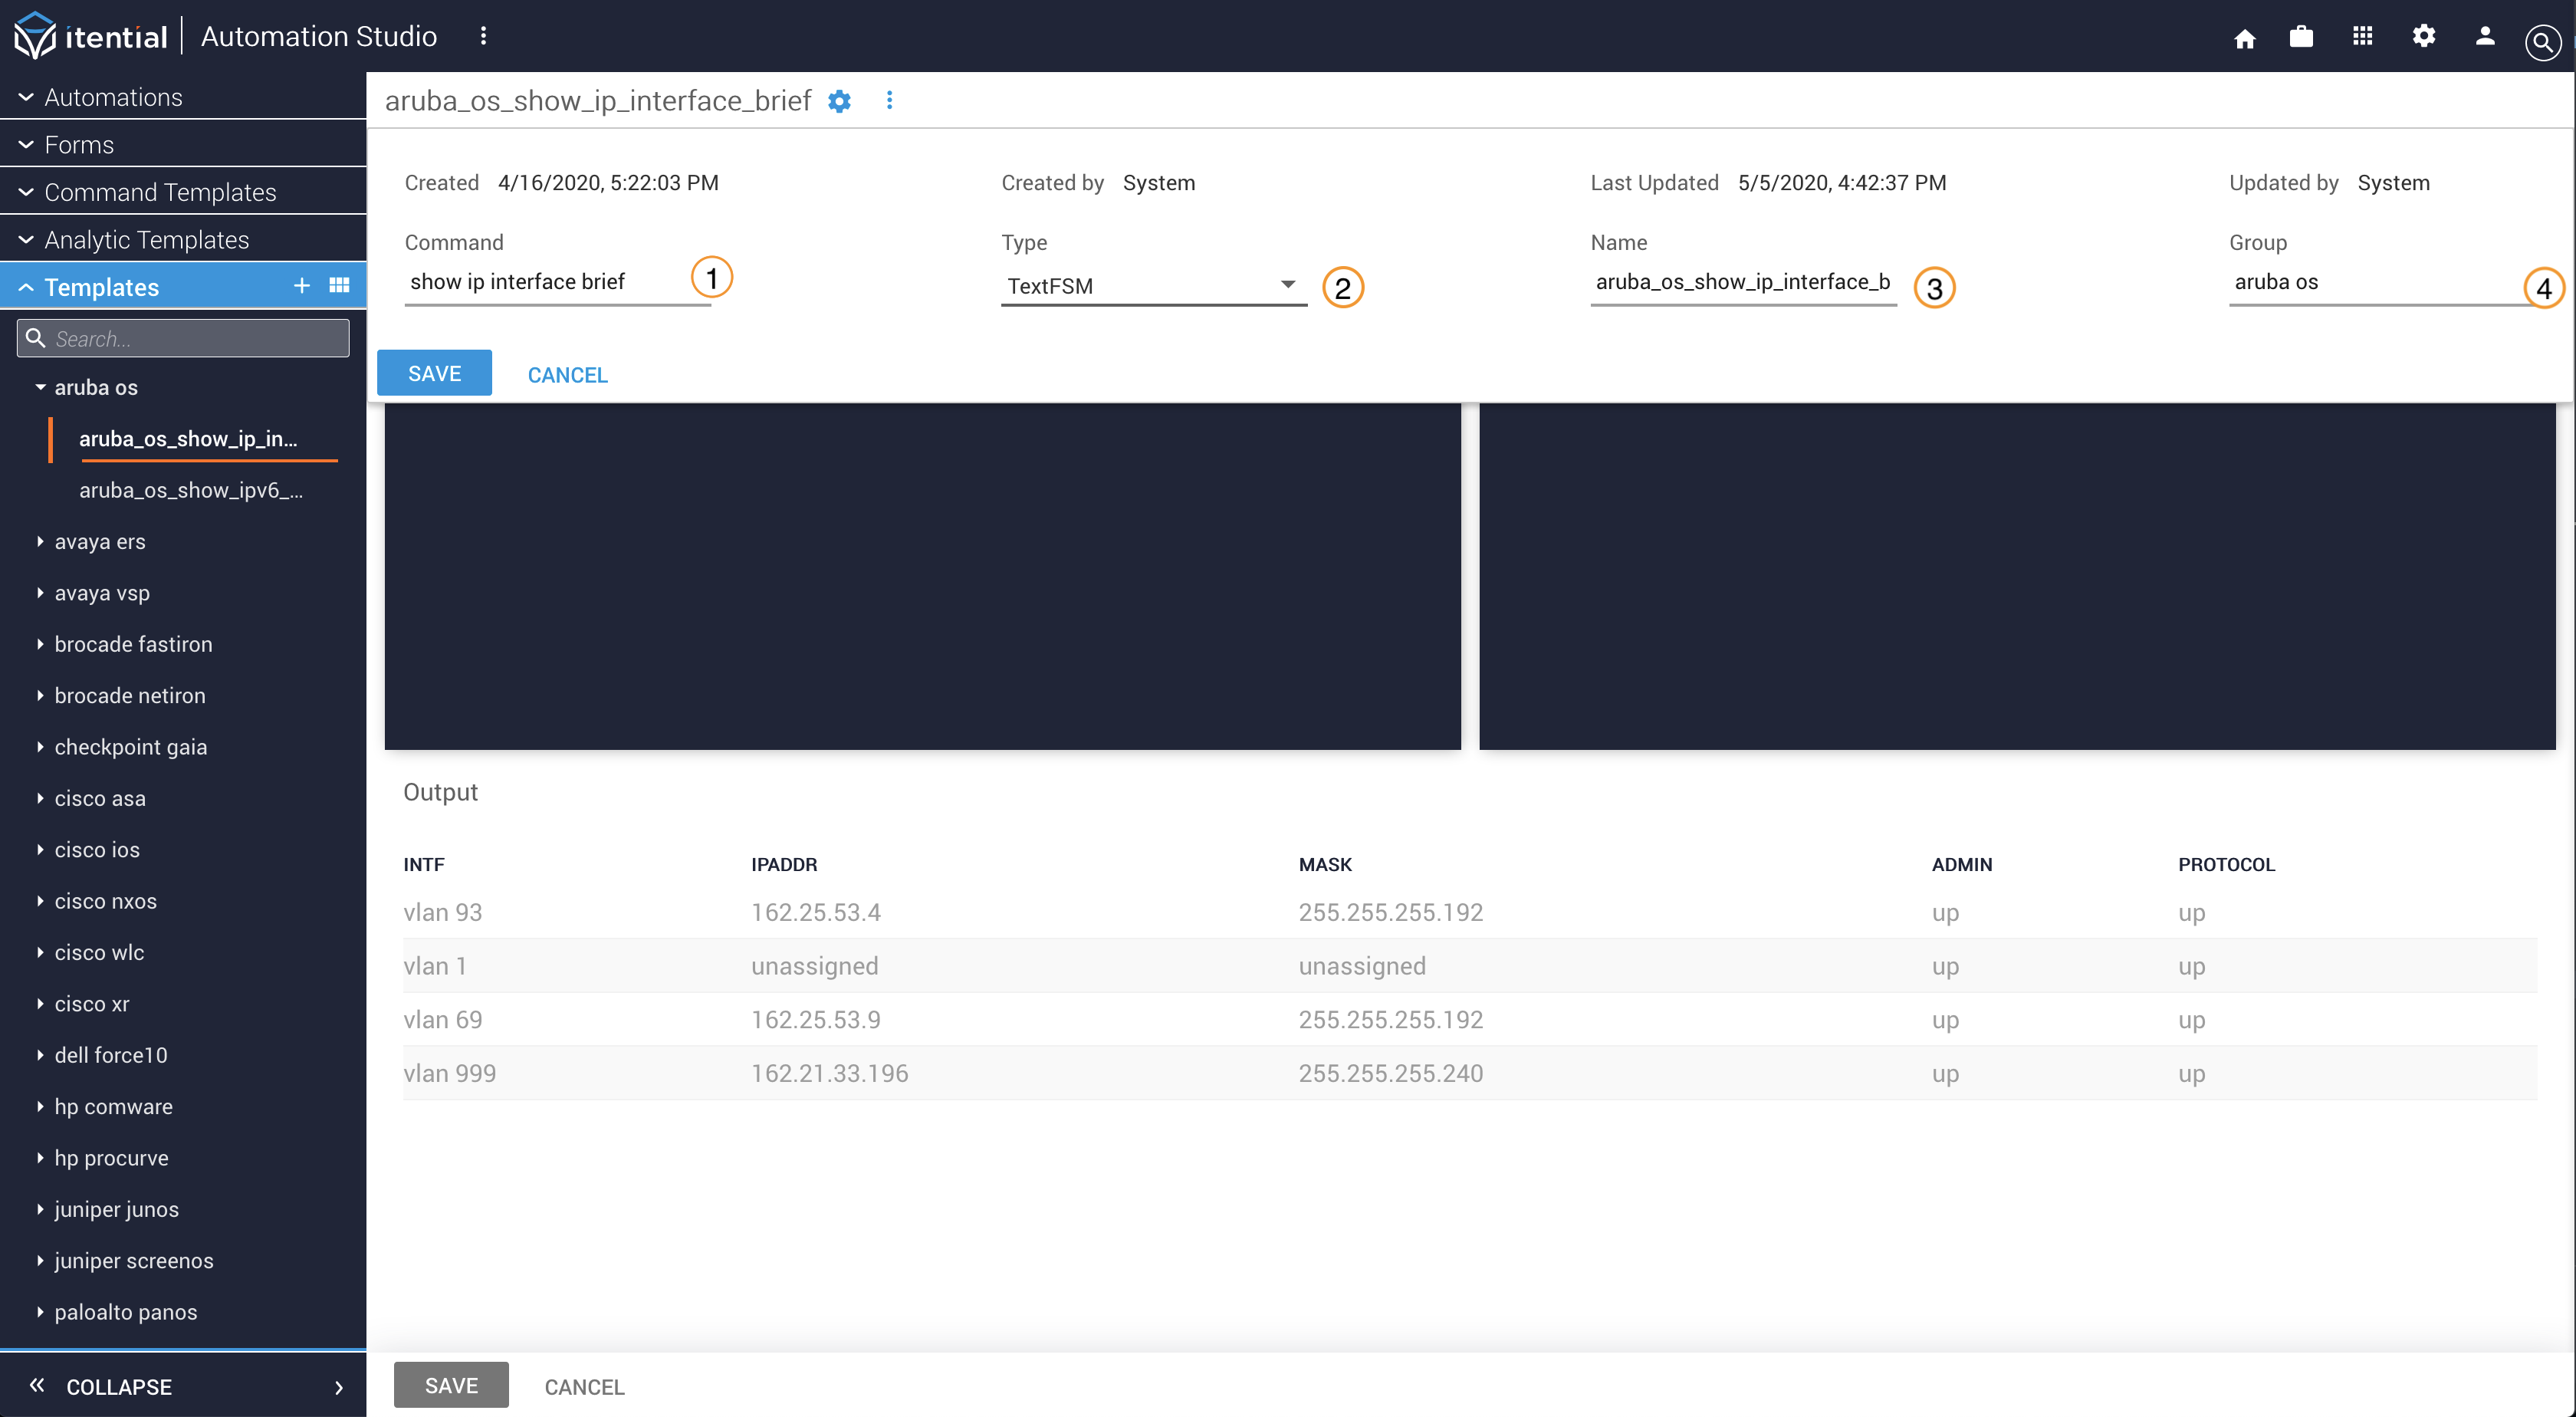Click the blue SAVE button

pyautogui.click(x=434, y=373)
